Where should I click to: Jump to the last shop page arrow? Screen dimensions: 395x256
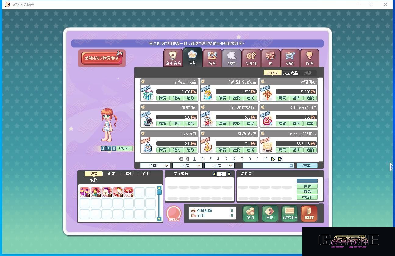click(x=280, y=159)
